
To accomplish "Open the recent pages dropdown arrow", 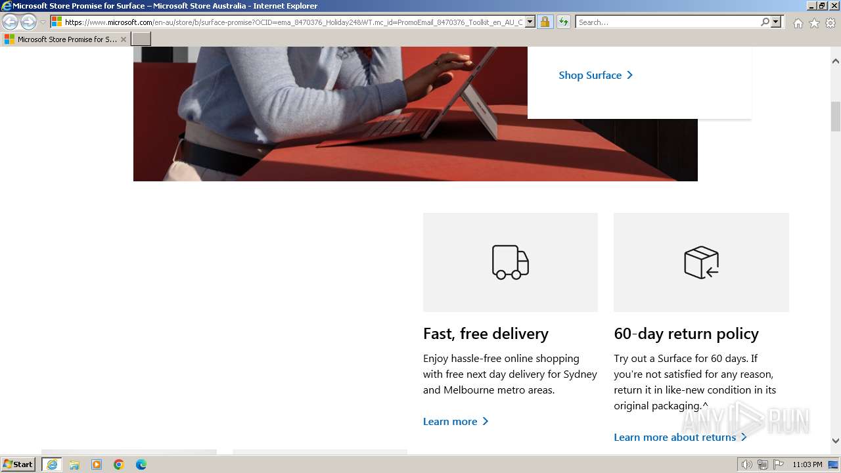I will (x=43, y=22).
